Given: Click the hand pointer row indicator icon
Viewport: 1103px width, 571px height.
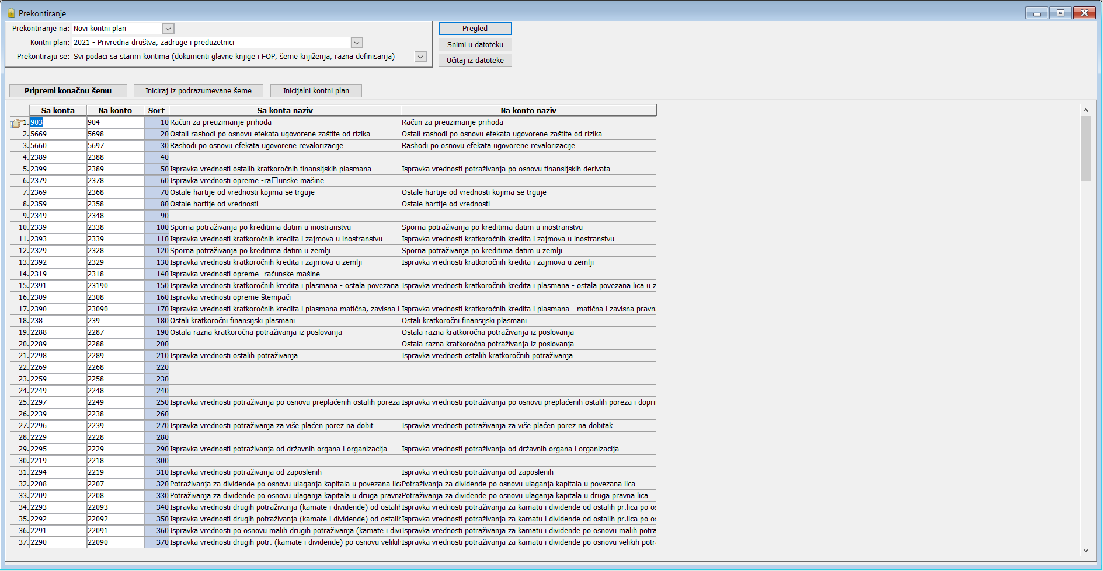Looking at the screenshot, I should [x=16, y=123].
